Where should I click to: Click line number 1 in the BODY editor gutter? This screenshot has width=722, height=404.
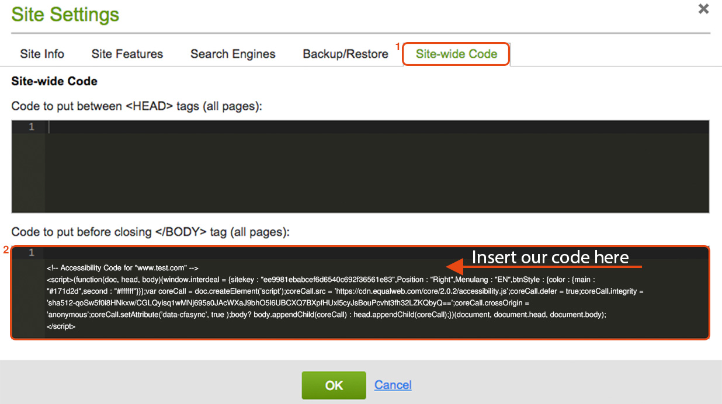[32, 253]
